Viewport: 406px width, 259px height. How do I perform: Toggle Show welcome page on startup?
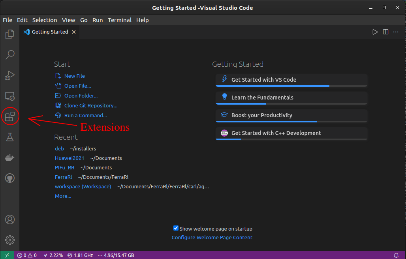pyautogui.click(x=176, y=228)
